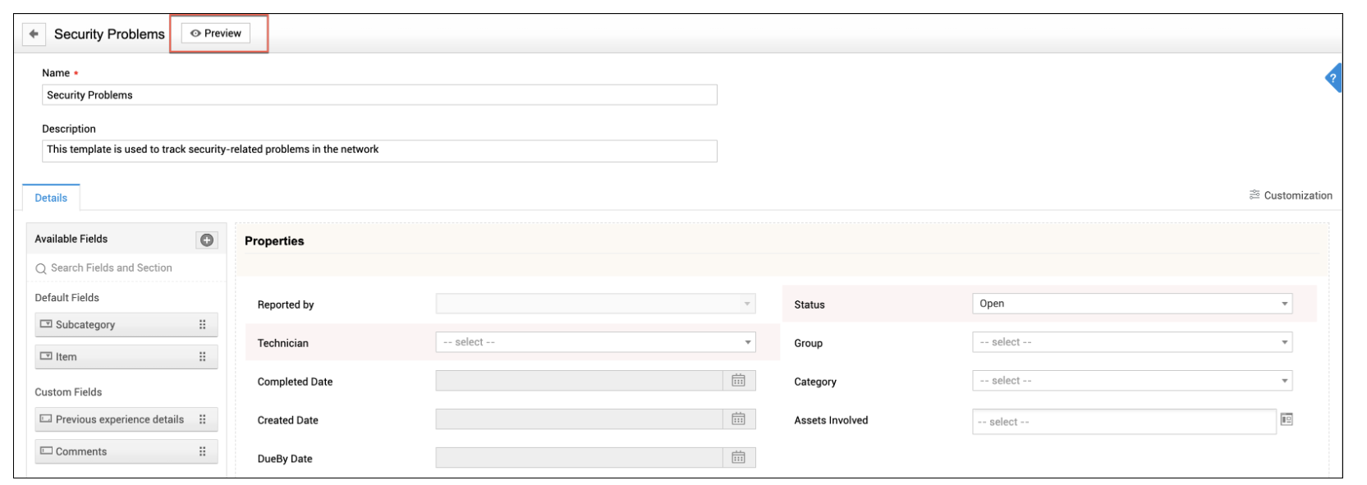1367x485 pixels.
Task: Open the Category dropdown
Action: 1131,381
